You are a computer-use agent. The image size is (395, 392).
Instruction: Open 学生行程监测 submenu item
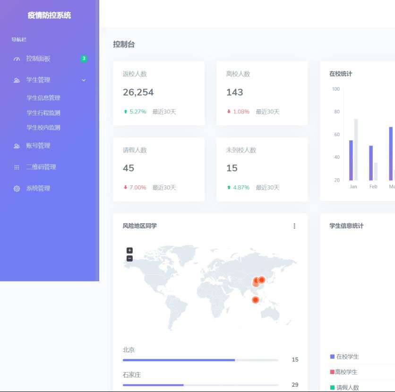pos(43,113)
